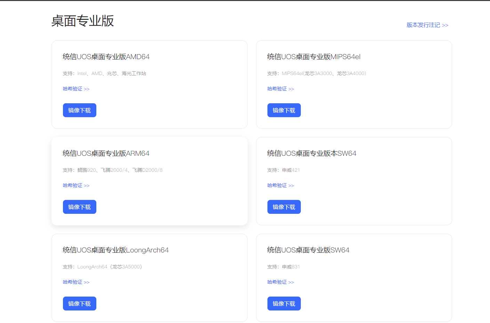Image resolution: width=490 pixels, height=323 pixels.
Task: Click the 统信UOS桌面专业版本SW64 title
Action: click(x=312, y=153)
